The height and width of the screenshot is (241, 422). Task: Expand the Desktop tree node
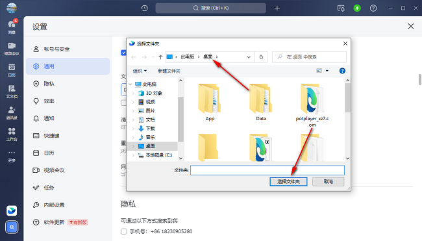(133, 146)
